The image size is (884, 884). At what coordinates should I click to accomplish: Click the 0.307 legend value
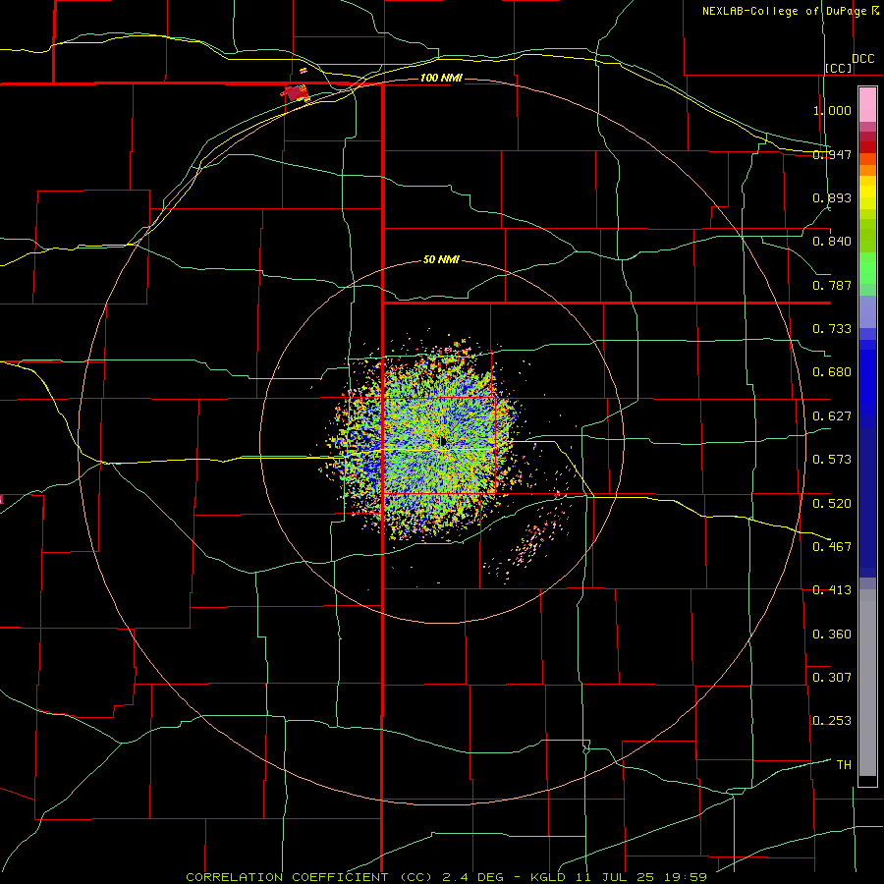(832, 677)
